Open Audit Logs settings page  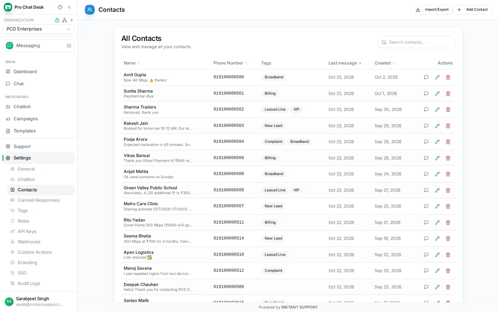click(x=41, y=284)
